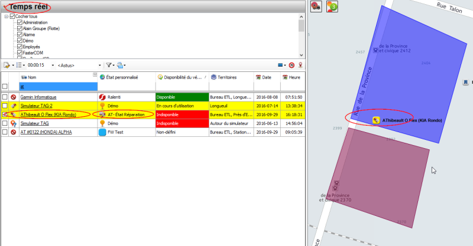Image resolution: width=473 pixels, height=246 pixels.
Task: Click the AThibeault vehicle marker on the map
Action: [375, 120]
